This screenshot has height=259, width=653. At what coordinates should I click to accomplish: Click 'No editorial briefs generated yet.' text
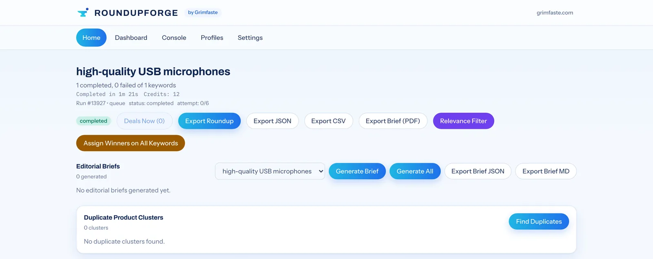tap(123, 190)
